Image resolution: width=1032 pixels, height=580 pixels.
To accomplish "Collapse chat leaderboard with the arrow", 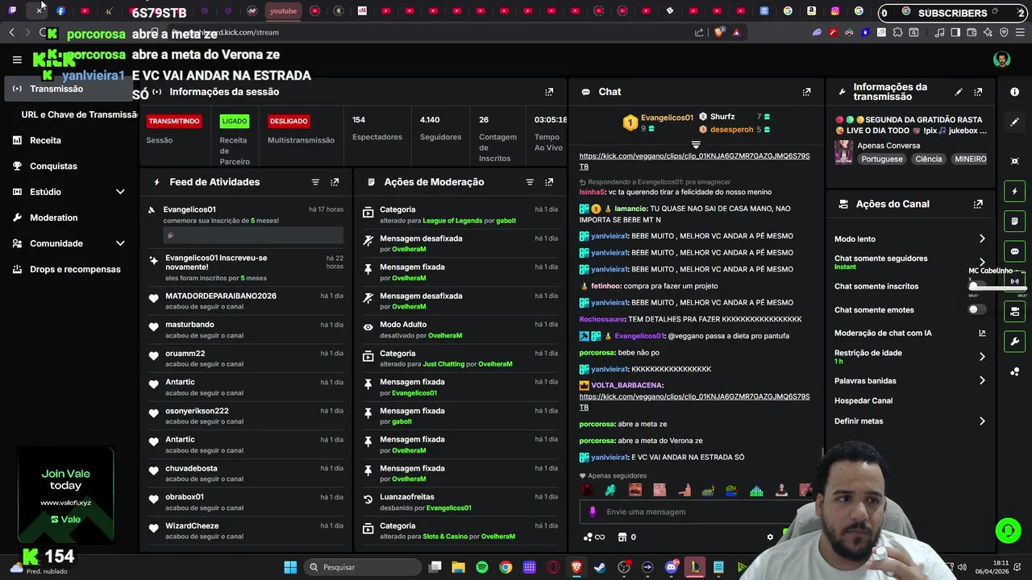I will [x=696, y=145].
